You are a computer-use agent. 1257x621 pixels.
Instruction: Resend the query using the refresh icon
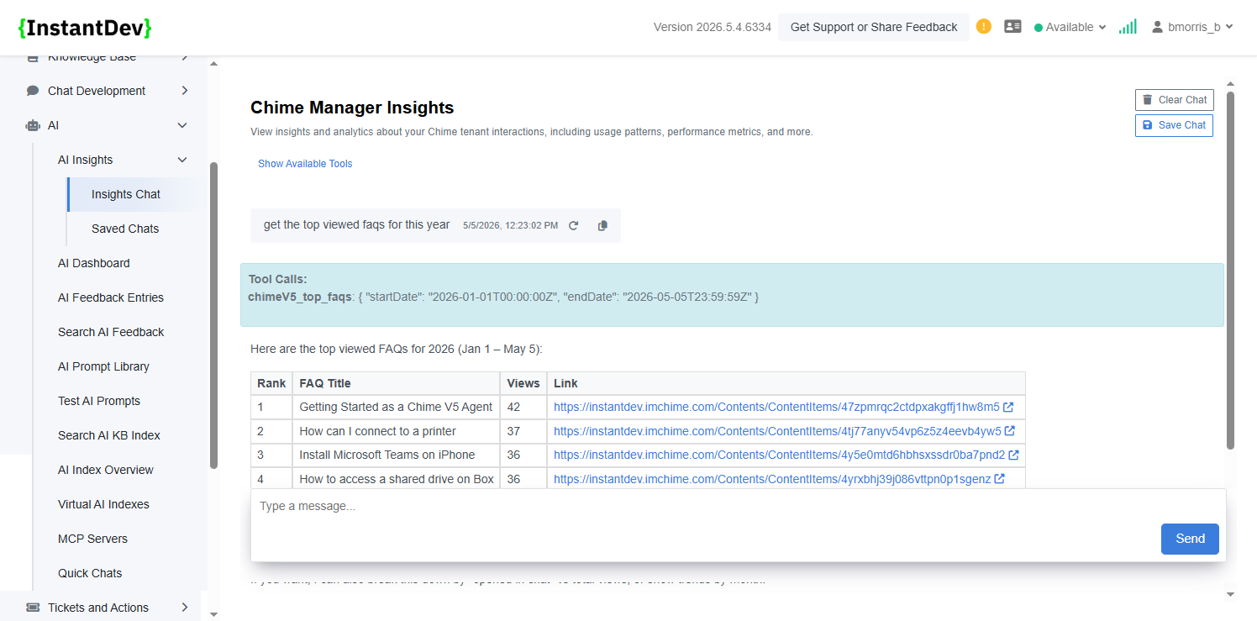pos(574,225)
